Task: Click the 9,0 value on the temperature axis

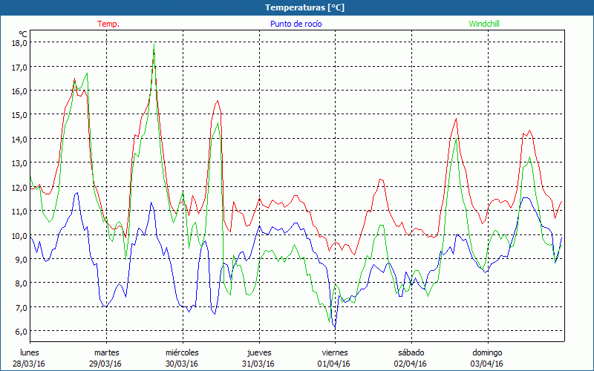Action: point(19,259)
